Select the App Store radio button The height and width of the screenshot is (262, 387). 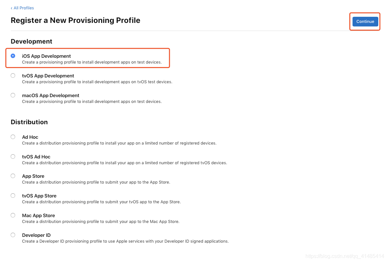tap(13, 176)
